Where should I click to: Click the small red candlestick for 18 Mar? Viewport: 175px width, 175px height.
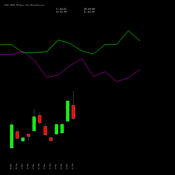click(x=51, y=139)
